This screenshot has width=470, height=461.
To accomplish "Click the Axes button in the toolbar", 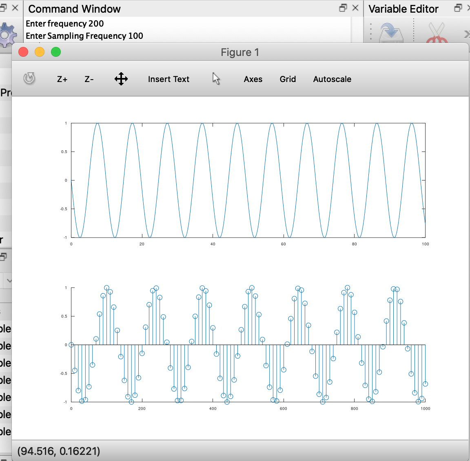I will click(253, 79).
